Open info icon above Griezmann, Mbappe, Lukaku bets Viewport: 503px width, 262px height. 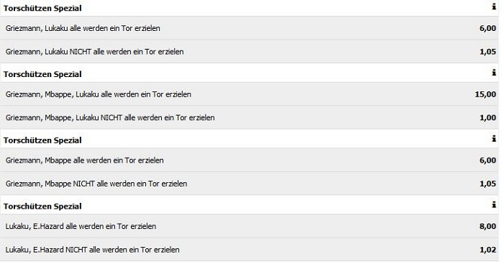tap(494, 73)
